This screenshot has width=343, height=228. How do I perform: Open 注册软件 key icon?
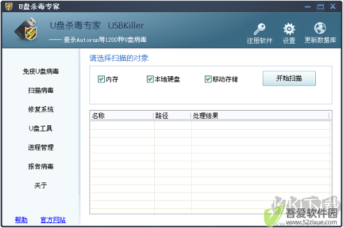tap(260, 29)
